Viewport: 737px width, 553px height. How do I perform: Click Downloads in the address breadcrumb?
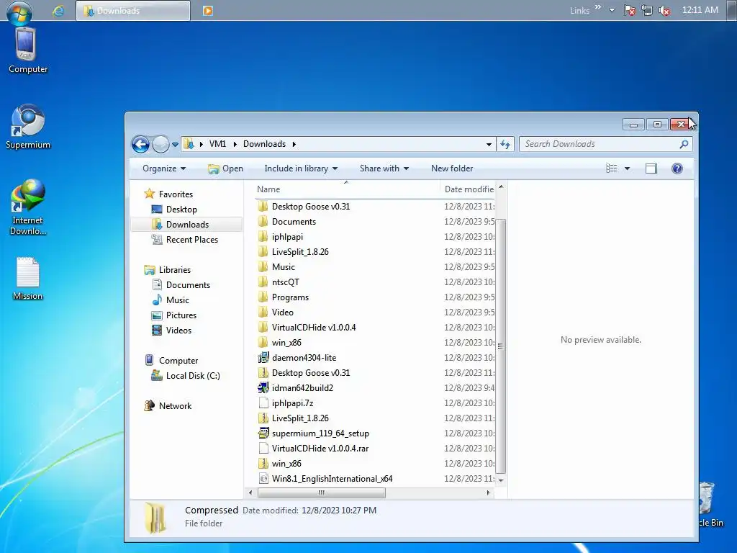[x=264, y=144]
